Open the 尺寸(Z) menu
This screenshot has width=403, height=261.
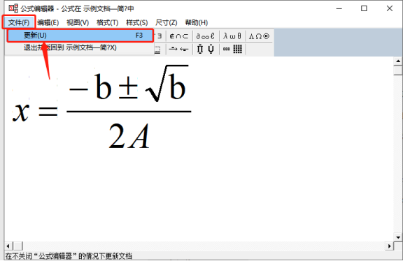[x=167, y=22]
